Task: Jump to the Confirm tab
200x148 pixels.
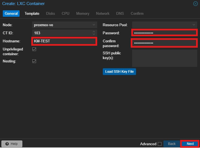Action: 137,13
